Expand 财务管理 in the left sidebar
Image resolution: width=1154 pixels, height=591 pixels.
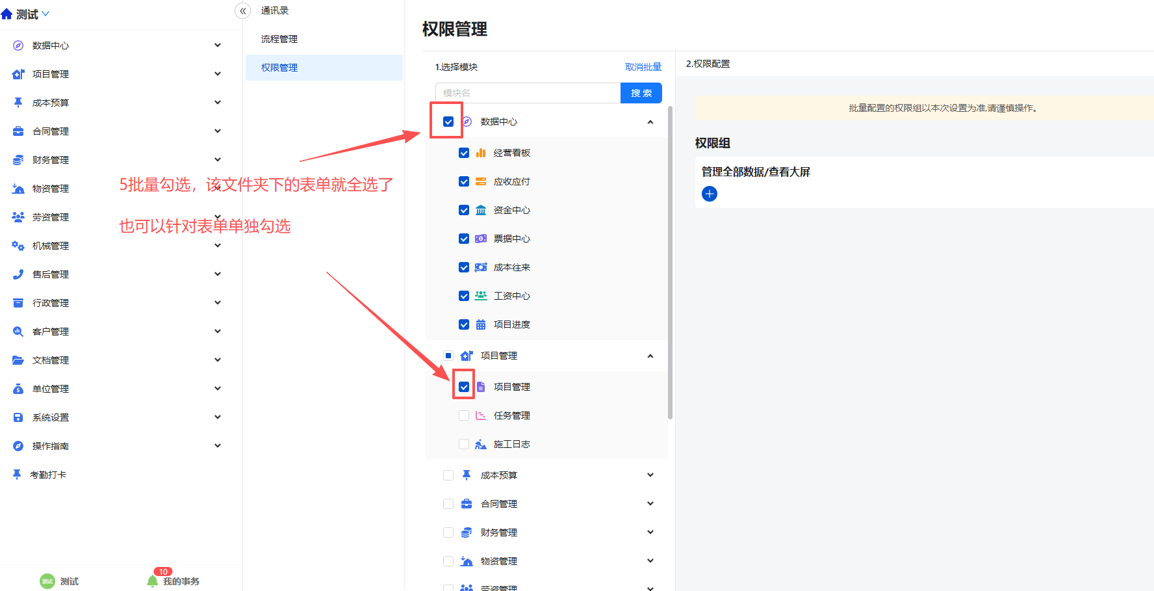(218, 160)
